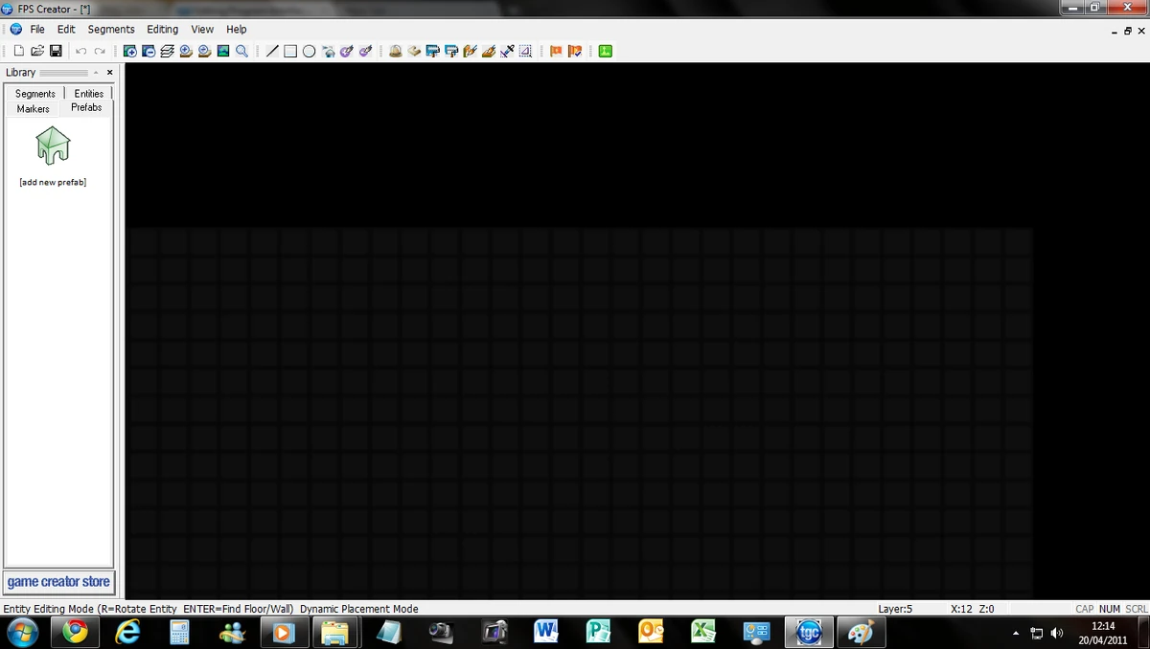The image size is (1150, 649).
Task: Switch to the Markers tab
Action: coord(32,108)
